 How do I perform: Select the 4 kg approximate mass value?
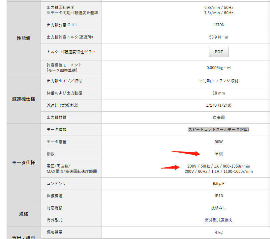point(219,232)
